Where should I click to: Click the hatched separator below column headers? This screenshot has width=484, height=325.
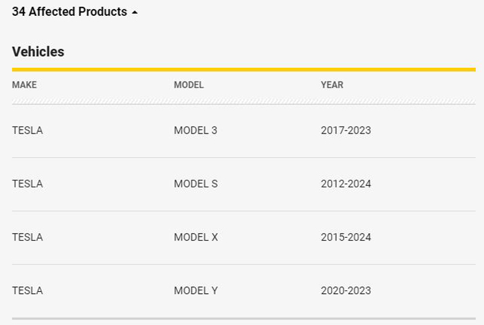(x=244, y=102)
